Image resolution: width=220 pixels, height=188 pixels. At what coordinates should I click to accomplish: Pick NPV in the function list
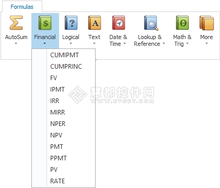[x=63, y=135]
